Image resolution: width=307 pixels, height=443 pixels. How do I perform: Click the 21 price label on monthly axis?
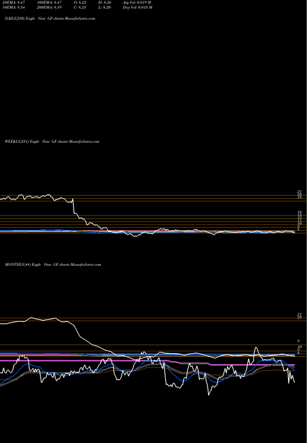point(300,314)
